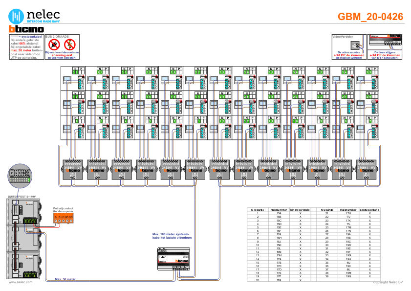Click the orange potential-free contact terminal block
This screenshot has height=291, width=411.
63,218
